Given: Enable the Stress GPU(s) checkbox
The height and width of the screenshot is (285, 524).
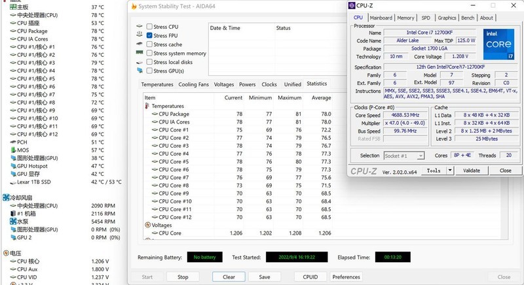Looking at the screenshot, I should click(x=149, y=71).
